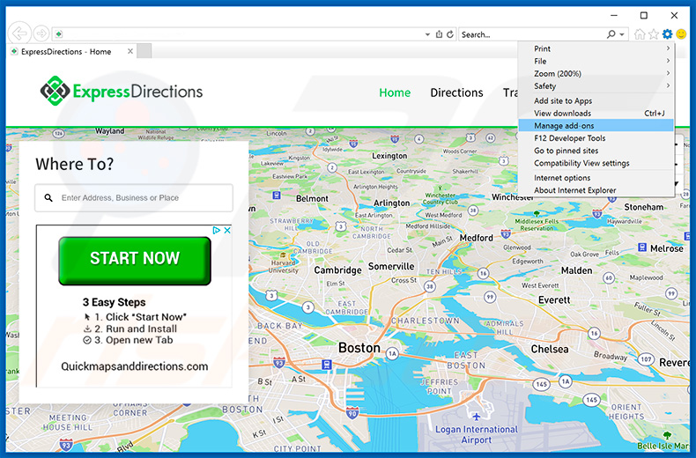Click the Boston label on map
The width and height of the screenshot is (696, 458).
[x=359, y=348]
